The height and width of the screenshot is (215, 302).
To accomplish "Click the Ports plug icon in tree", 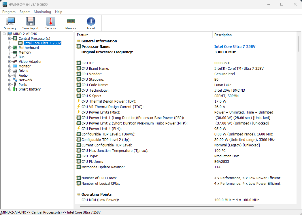I will (15, 84).
